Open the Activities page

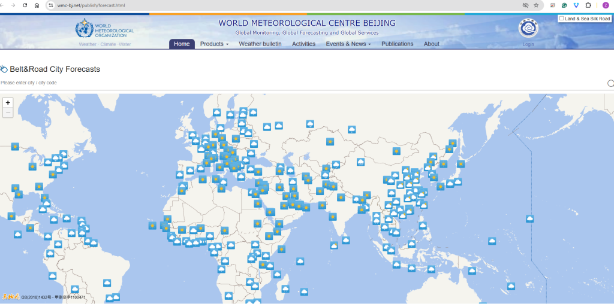[x=303, y=44]
